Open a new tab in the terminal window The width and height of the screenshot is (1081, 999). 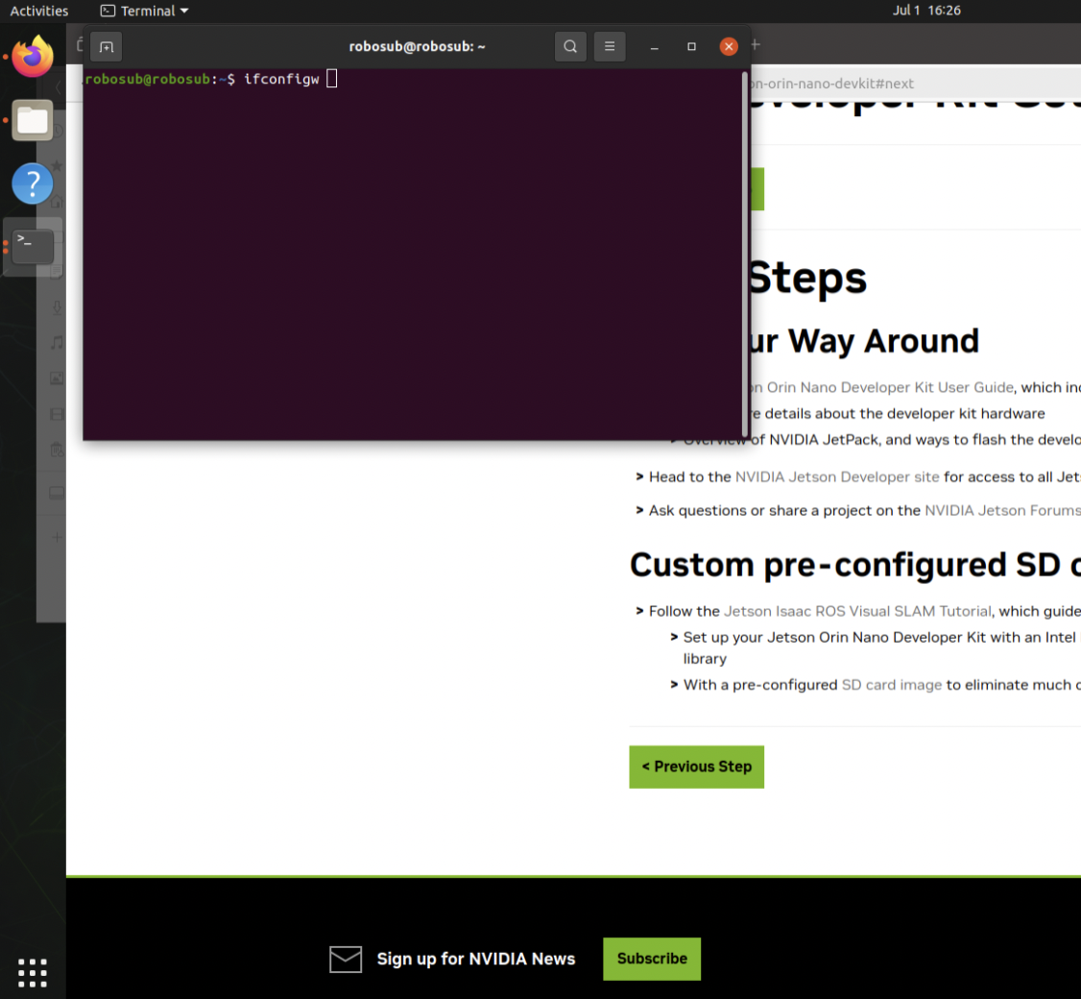click(107, 47)
